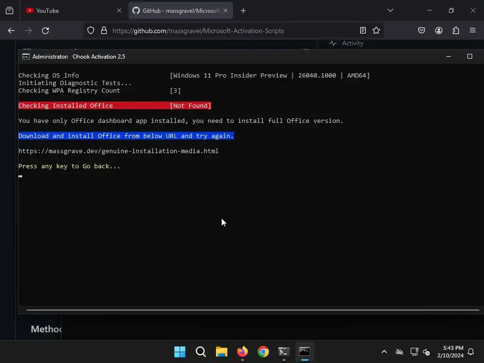The image size is (484, 363).
Task: Show hidden system tray icons
Action: (x=384, y=352)
